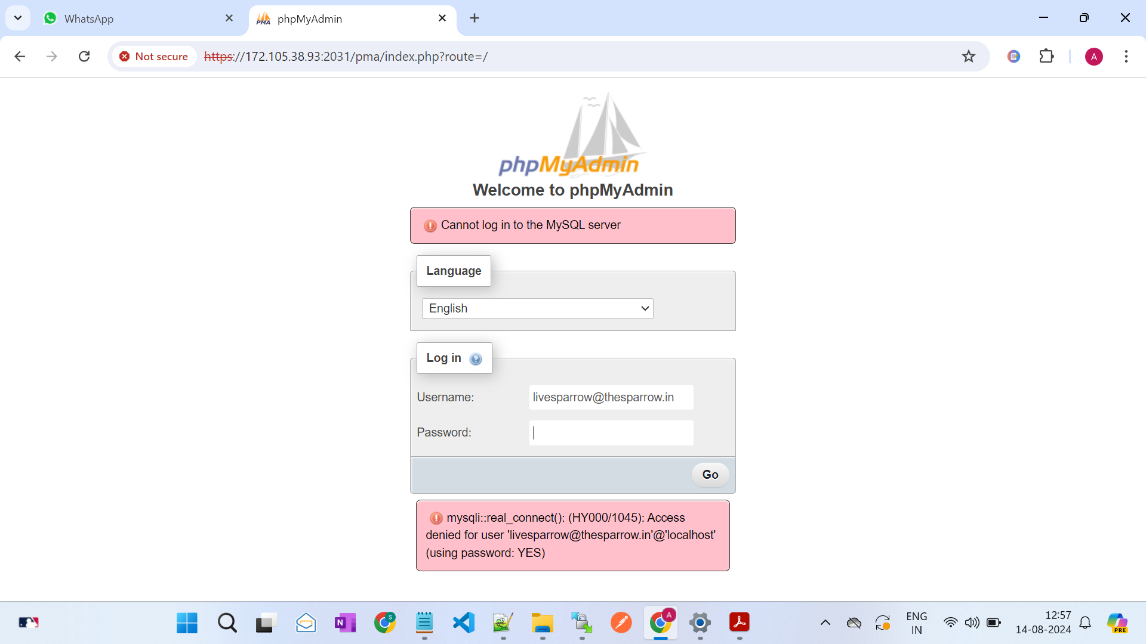
Task: Open the Extensions puzzle menu
Action: pyautogui.click(x=1046, y=57)
